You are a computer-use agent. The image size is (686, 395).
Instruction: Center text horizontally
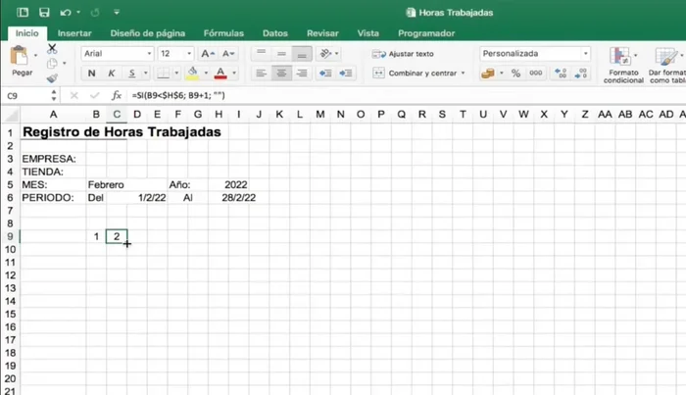point(281,74)
